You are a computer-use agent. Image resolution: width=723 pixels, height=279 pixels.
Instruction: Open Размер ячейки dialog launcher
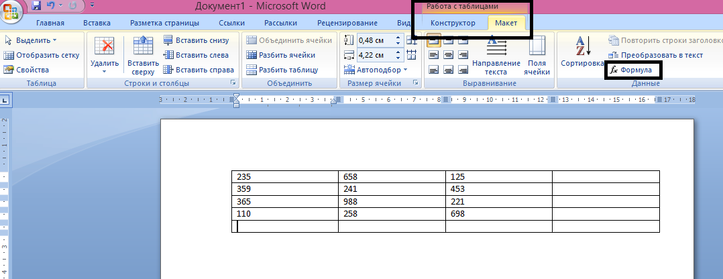click(x=415, y=83)
